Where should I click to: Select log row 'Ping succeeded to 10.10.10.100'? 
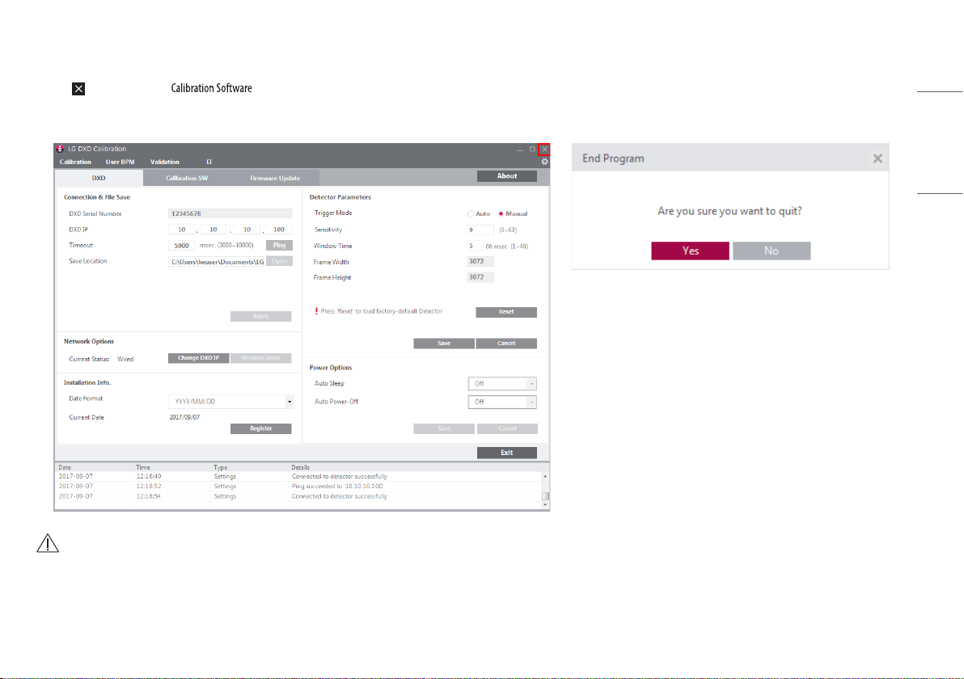click(x=298, y=487)
